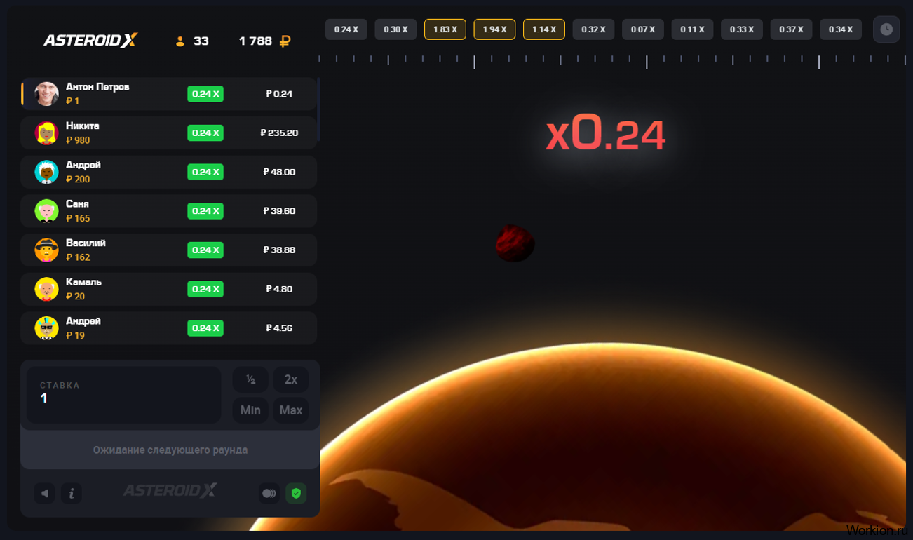The width and height of the screenshot is (913, 540).
Task: Focus the Ставка bet amount field
Action: point(123,395)
